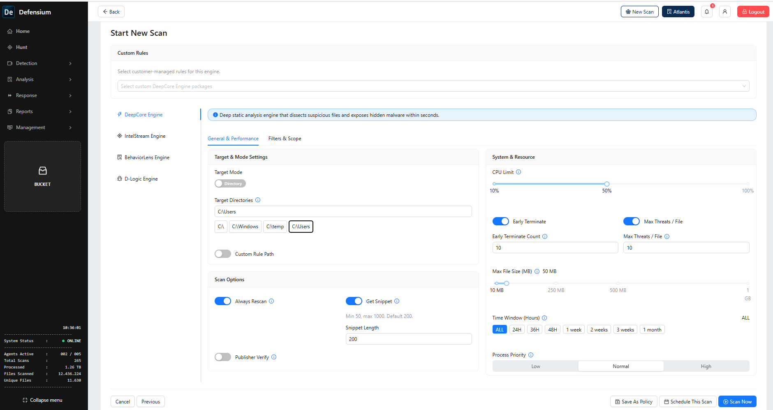
Task: Set time window to 24H
Action: tap(517, 329)
